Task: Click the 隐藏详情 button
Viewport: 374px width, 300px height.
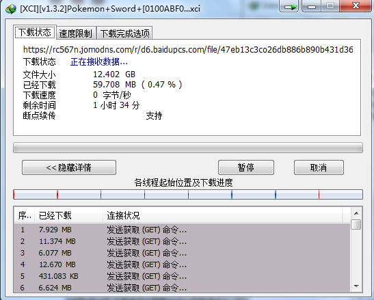Action: click(69, 167)
